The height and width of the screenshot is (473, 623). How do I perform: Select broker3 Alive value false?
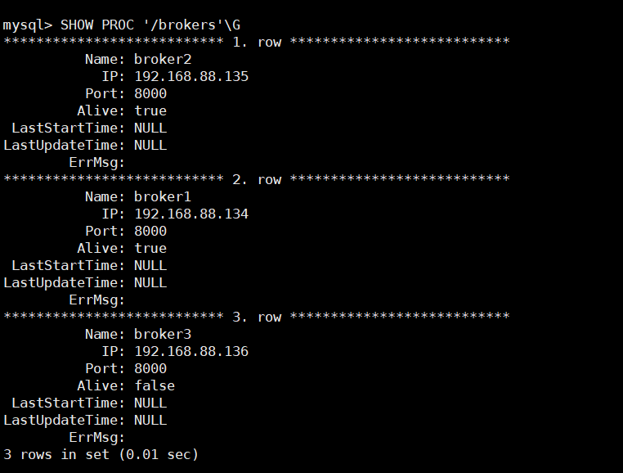pos(155,385)
